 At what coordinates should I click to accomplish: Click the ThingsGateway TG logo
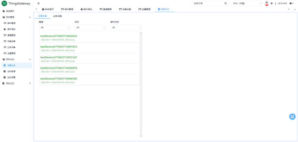click(x=4, y=3)
